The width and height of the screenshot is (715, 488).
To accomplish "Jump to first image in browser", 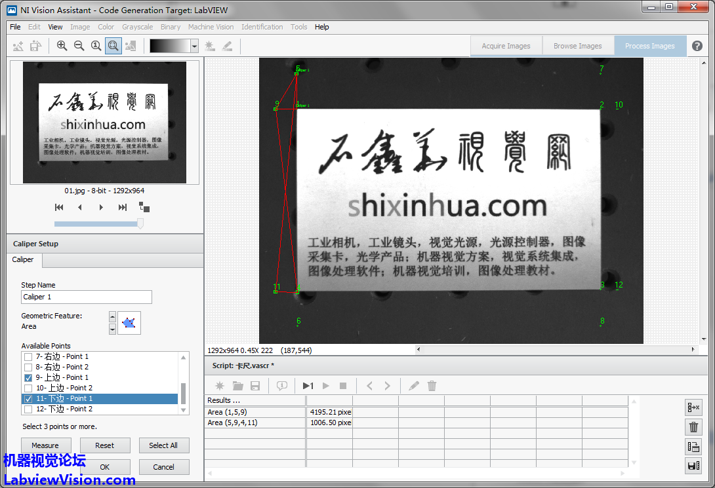I will [x=59, y=208].
